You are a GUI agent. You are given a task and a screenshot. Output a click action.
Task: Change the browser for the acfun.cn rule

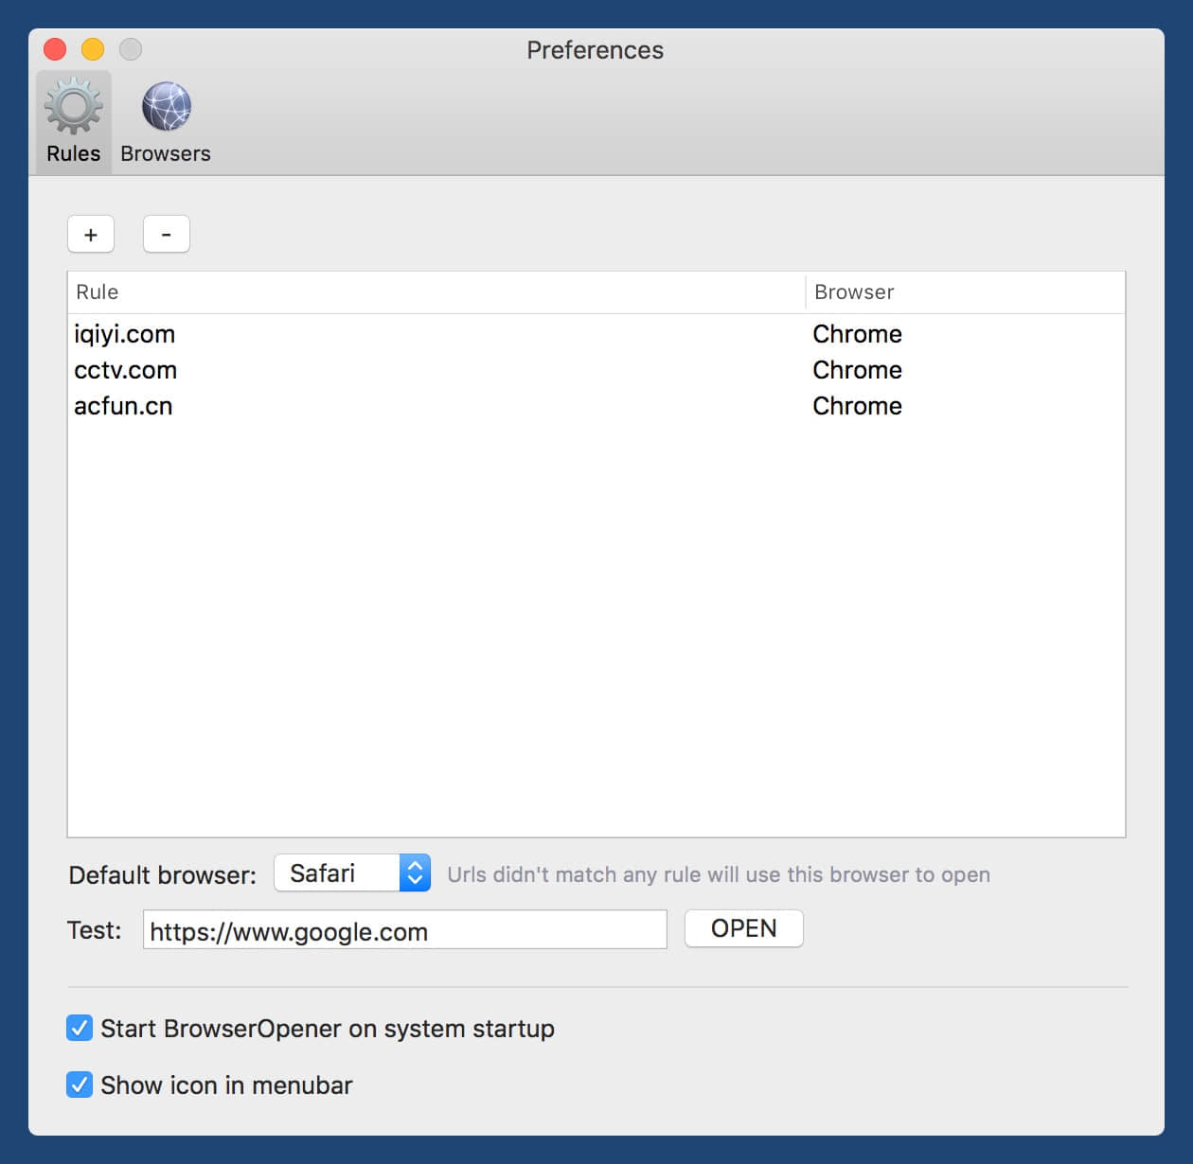[857, 406]
